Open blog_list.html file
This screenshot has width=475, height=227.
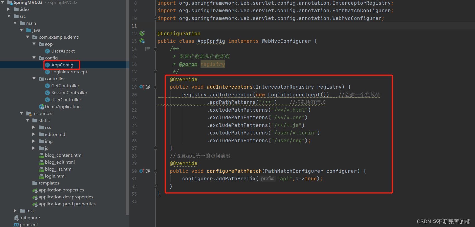click(59, 169)
